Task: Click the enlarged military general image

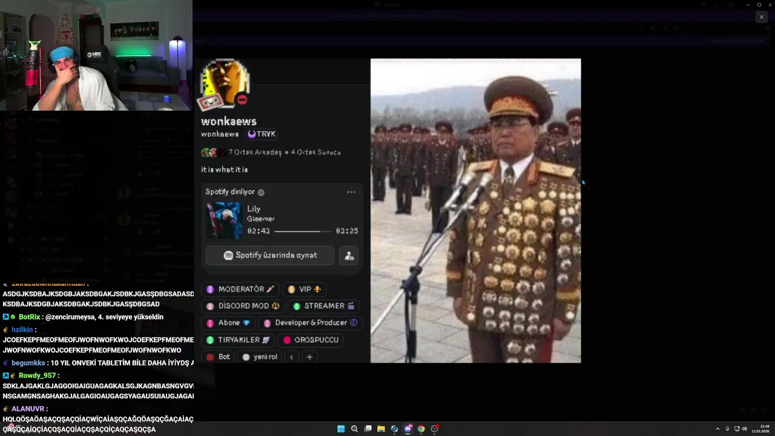Action: [x=475, y=211]
